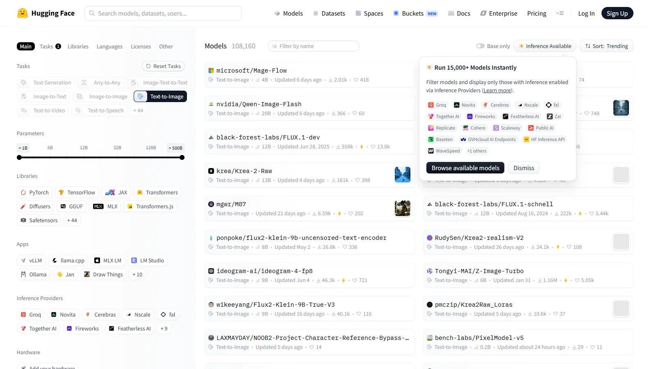Switch to the Tasks filter tab
Image resolution: width=656 pixels, height=369 pixels.
point(50,46)
